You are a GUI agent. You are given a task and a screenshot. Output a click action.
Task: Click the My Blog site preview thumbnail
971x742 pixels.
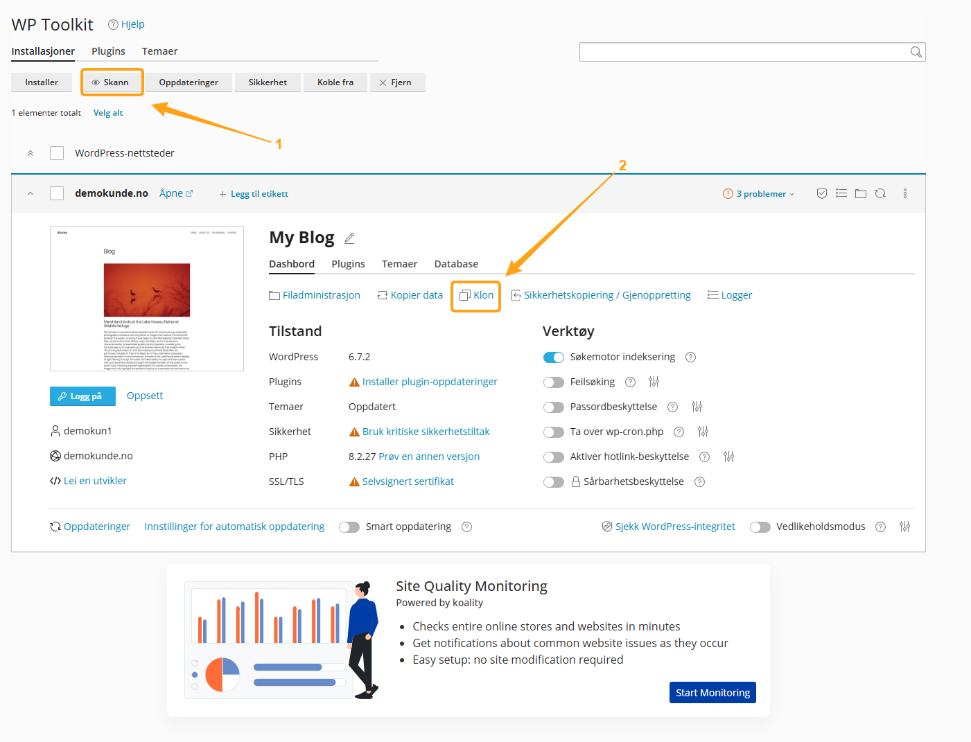click(x=147, y=299)
